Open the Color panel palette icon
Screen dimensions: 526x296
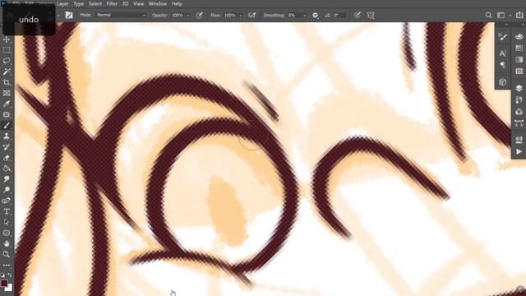click(x=519, y=37)
